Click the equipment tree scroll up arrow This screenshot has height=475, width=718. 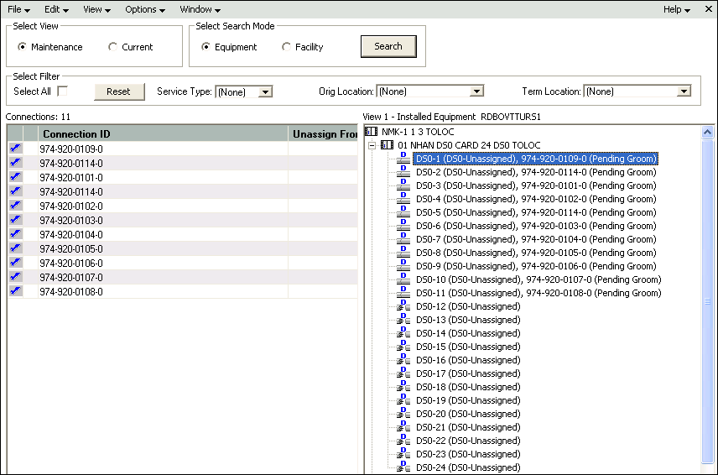pos(706,132)
